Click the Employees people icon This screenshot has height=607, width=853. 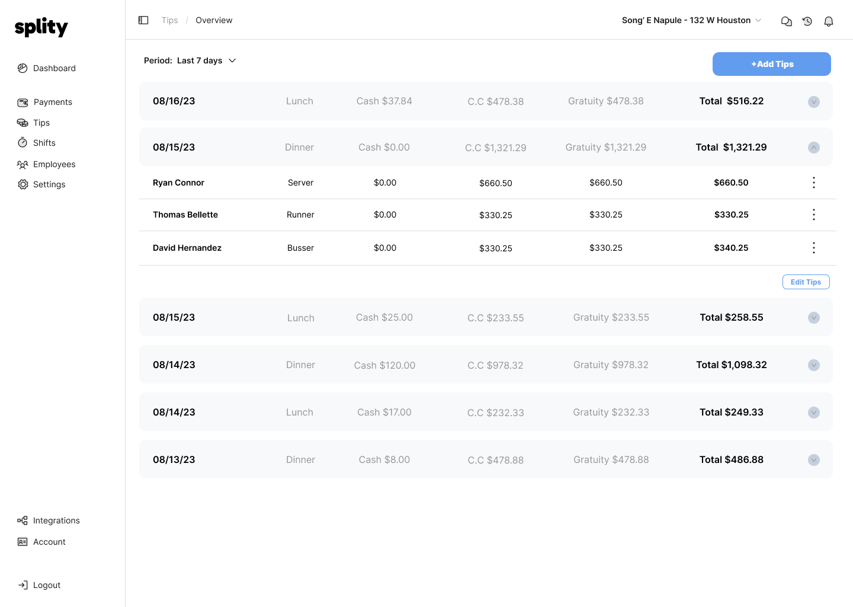pyautogui.click(x=23, y=164)
